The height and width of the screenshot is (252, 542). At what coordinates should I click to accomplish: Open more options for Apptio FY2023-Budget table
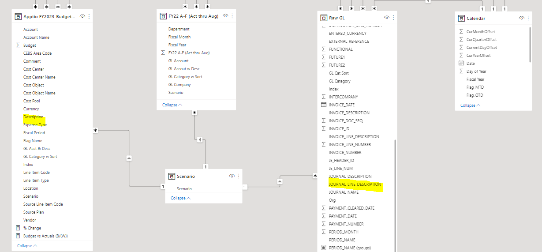pos(89,16)
